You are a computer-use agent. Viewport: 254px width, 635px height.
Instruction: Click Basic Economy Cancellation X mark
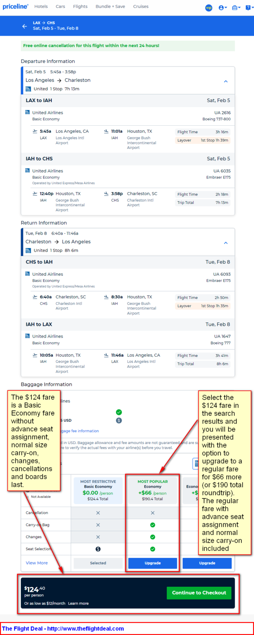coord(98,513)
